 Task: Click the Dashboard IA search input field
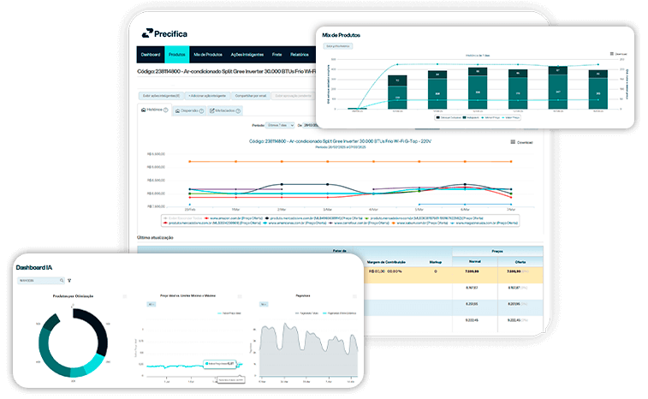[36, 280]
